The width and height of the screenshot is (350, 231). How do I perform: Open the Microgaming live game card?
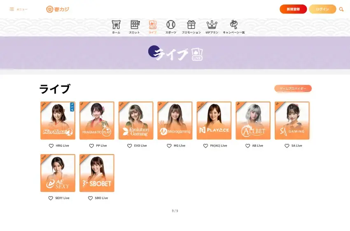(x=175, y=120)
